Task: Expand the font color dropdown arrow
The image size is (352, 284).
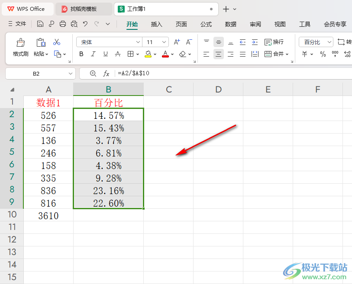Action: click(172, 54)
